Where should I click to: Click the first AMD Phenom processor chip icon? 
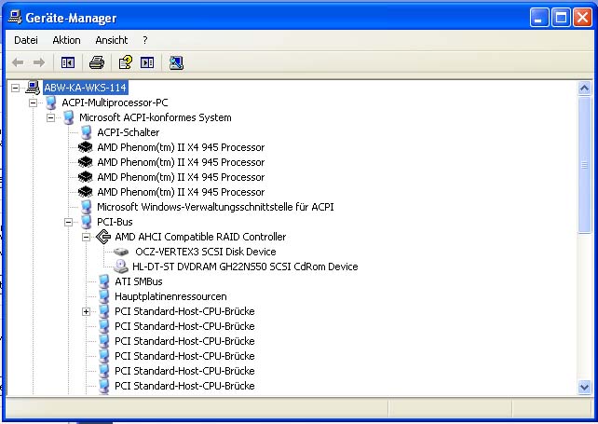point(86,147)
